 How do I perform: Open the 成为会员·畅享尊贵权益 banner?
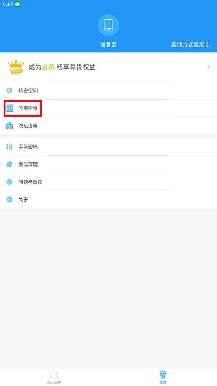click(x=108, y=67)
